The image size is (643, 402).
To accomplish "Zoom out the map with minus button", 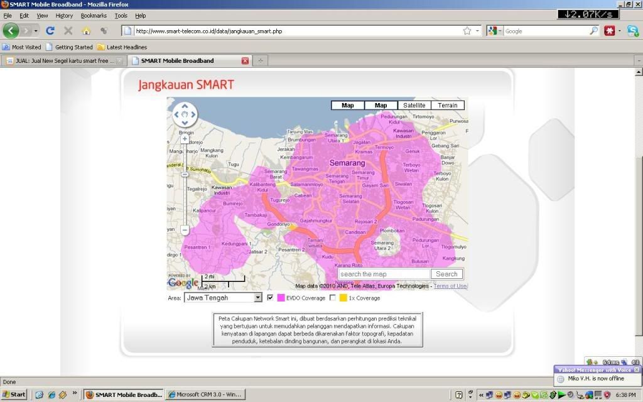I will click(x=185, y=230).
